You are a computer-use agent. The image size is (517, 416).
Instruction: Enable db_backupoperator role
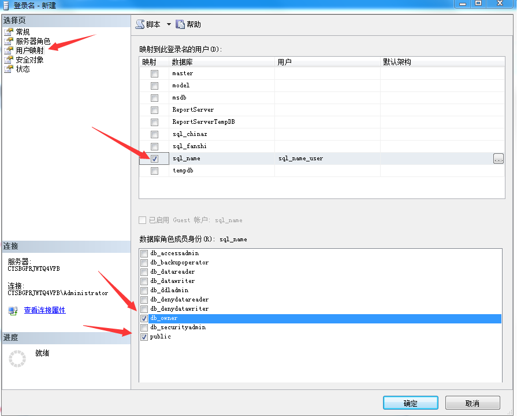144,263
